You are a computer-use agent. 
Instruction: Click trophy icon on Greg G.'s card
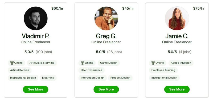(83, 63)
